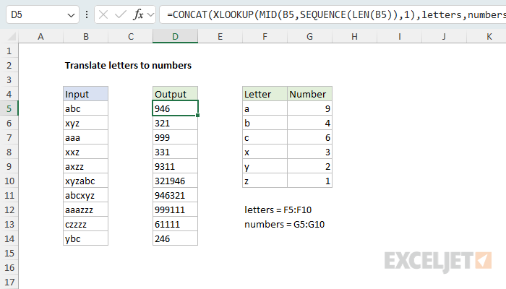Select the Number header cell

coord(310,94)
